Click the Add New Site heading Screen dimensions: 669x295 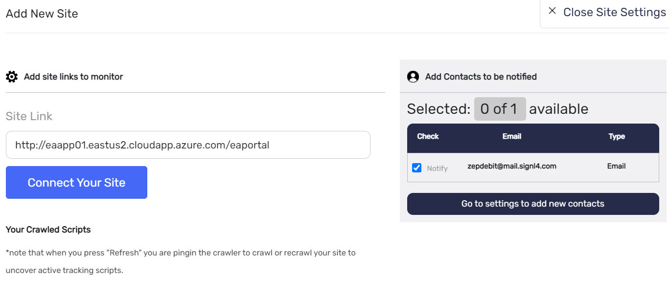click(x=42, y=14)
